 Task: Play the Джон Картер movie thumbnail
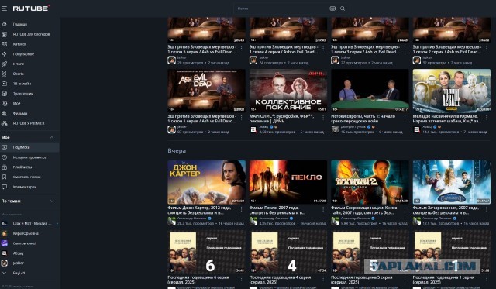[x=207, y=182]
